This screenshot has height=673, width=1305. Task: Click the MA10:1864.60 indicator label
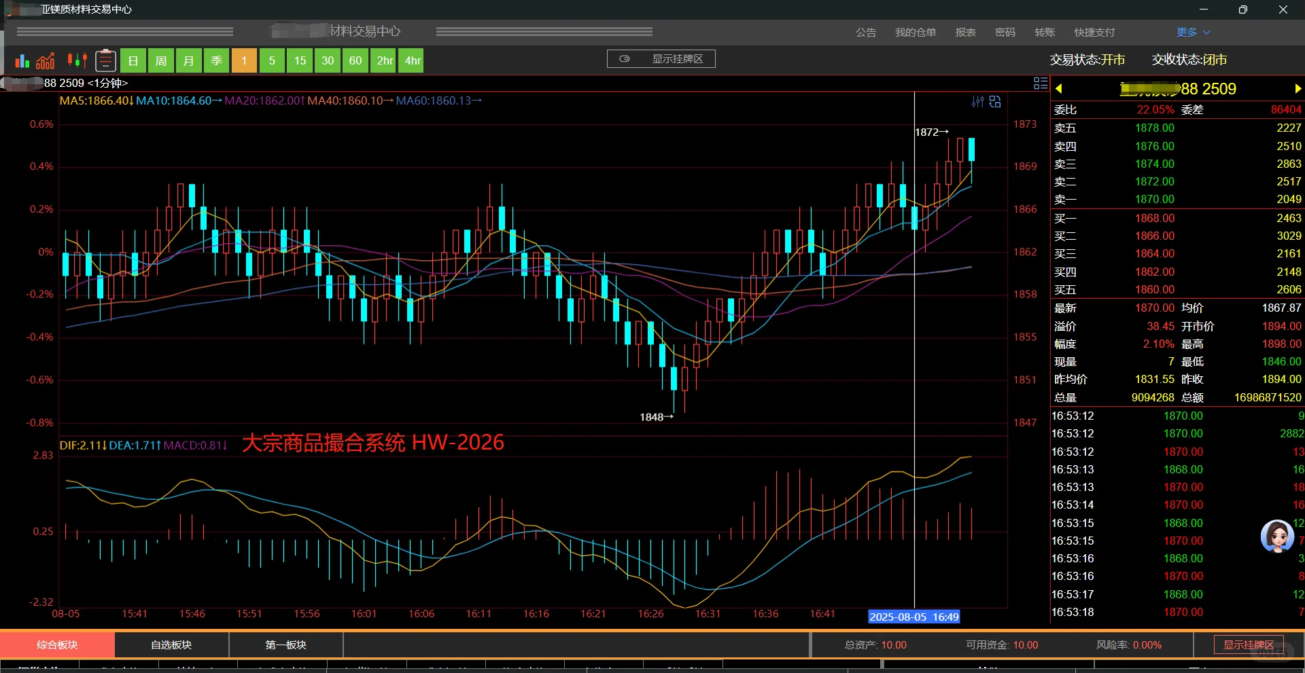(179, 101)
